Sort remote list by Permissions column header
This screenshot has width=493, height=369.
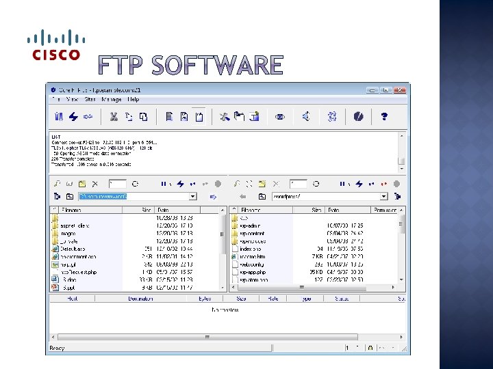click(x=385, y=210)
